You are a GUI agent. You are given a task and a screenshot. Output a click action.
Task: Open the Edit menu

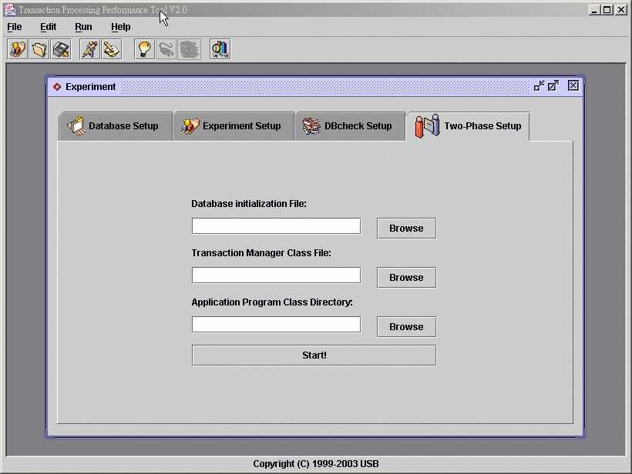(x=49, y=27)
